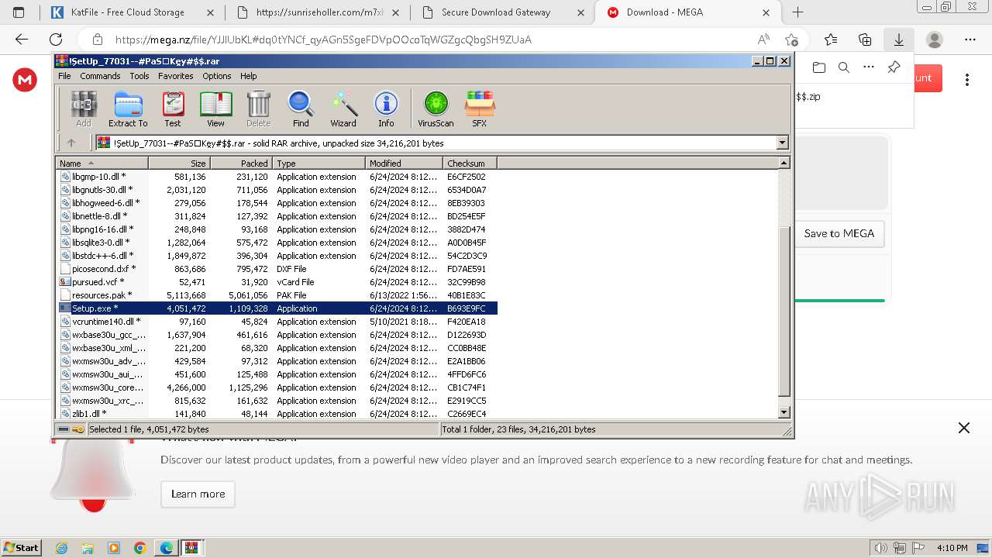992x558 pixels.
Task: Open the Commands menu
Action: click(100, 76)
